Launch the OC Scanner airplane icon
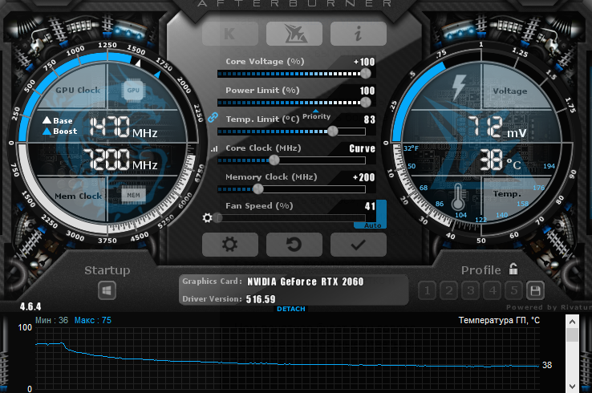 [x=294, y=34]
